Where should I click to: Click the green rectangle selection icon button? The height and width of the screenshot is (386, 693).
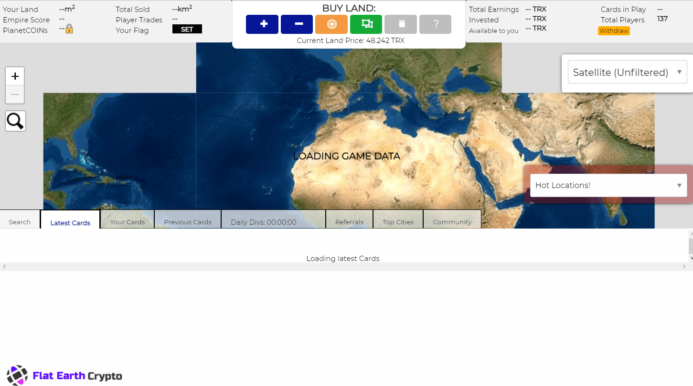pyautogui.click(x=366, y=24)
